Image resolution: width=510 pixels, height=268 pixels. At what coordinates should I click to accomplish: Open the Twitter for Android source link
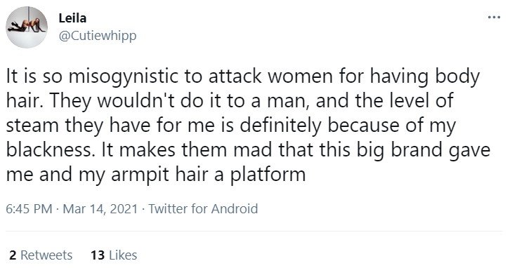203,208
